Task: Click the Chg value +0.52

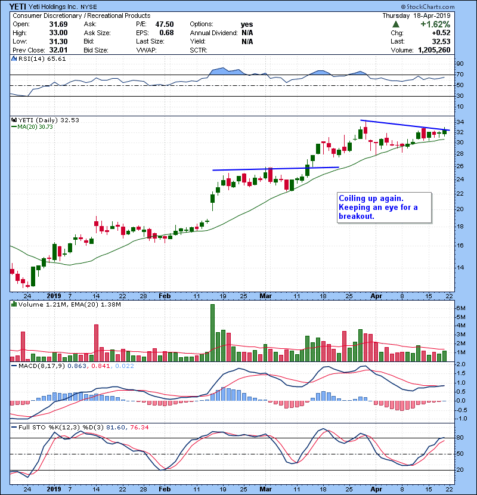Action: (x=441, y=33)
